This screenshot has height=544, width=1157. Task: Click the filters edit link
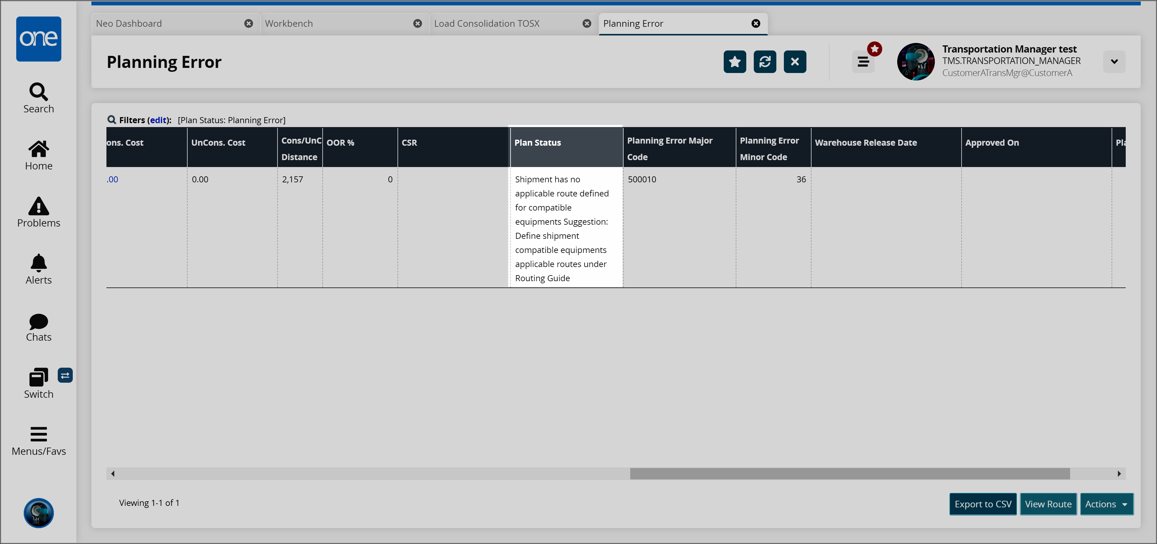[x=158, y=120]
